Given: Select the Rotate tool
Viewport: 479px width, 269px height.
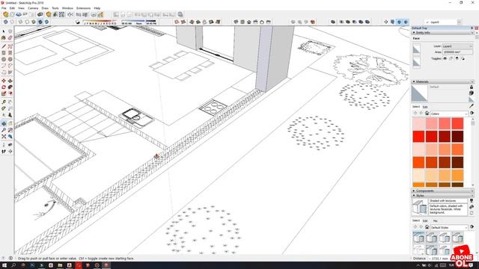Looking at the screenshot, I should [4, 87].
